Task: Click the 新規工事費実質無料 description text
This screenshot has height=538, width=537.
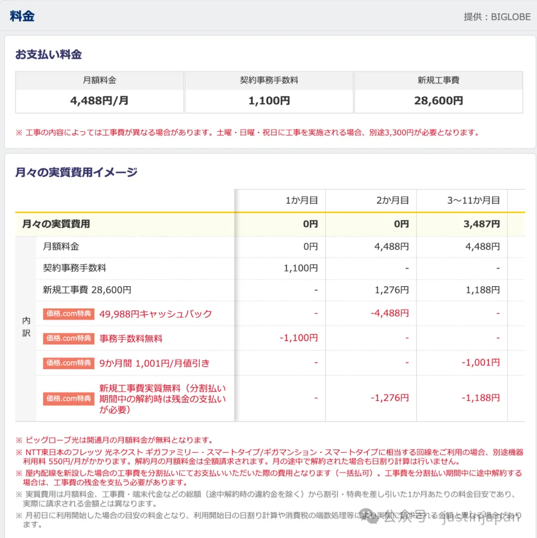Action: coord(163,399)
